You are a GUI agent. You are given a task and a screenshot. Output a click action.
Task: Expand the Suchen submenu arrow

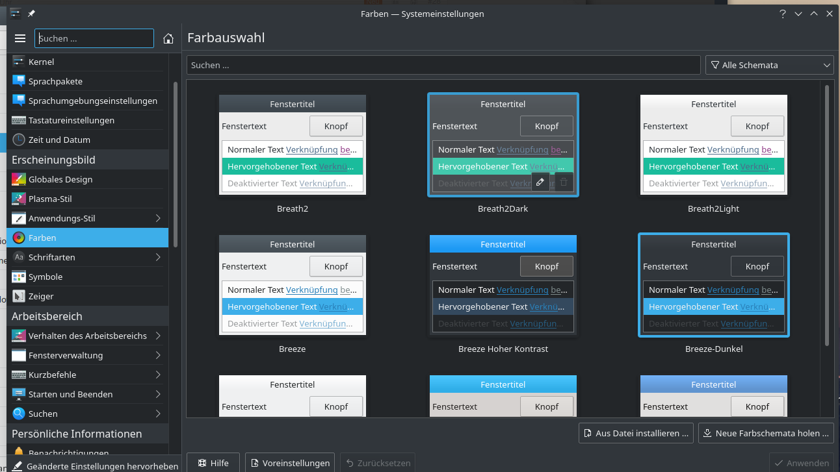click(158, 414)
